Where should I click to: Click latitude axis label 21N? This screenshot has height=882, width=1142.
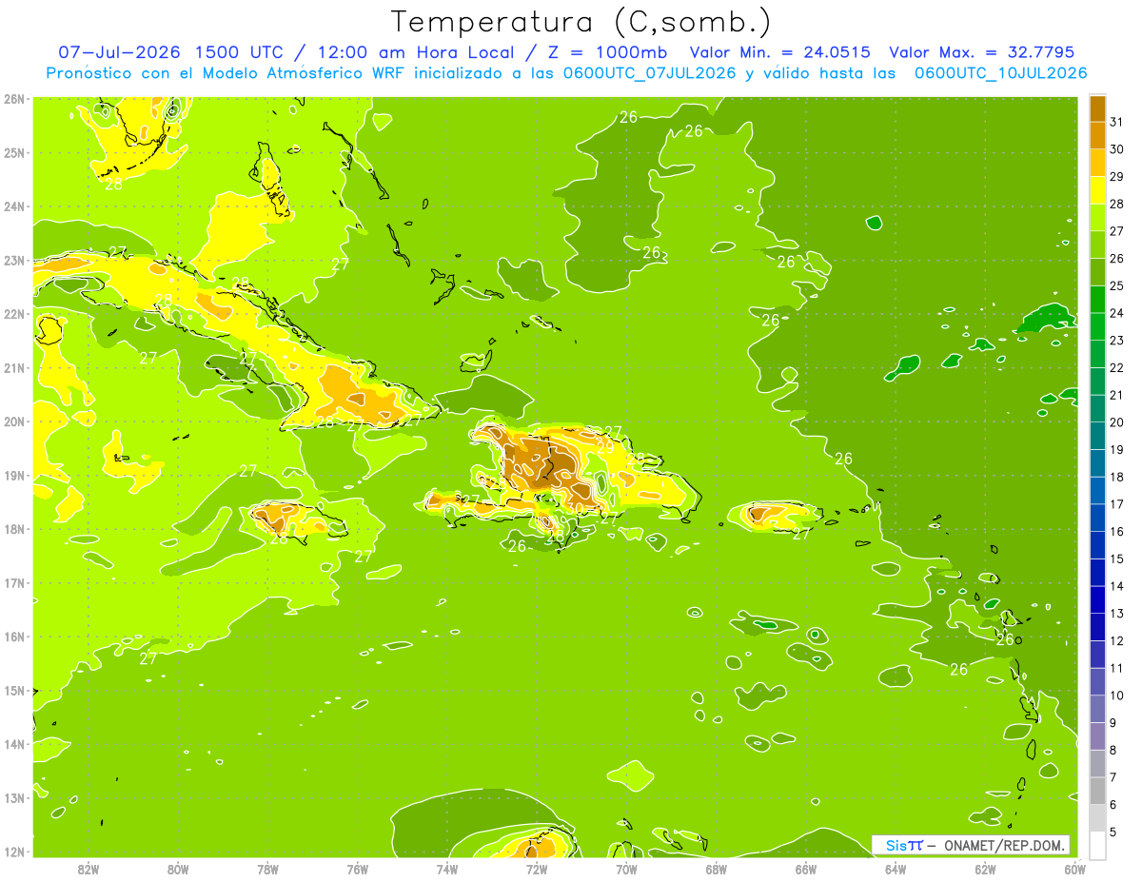pos(14,367)
